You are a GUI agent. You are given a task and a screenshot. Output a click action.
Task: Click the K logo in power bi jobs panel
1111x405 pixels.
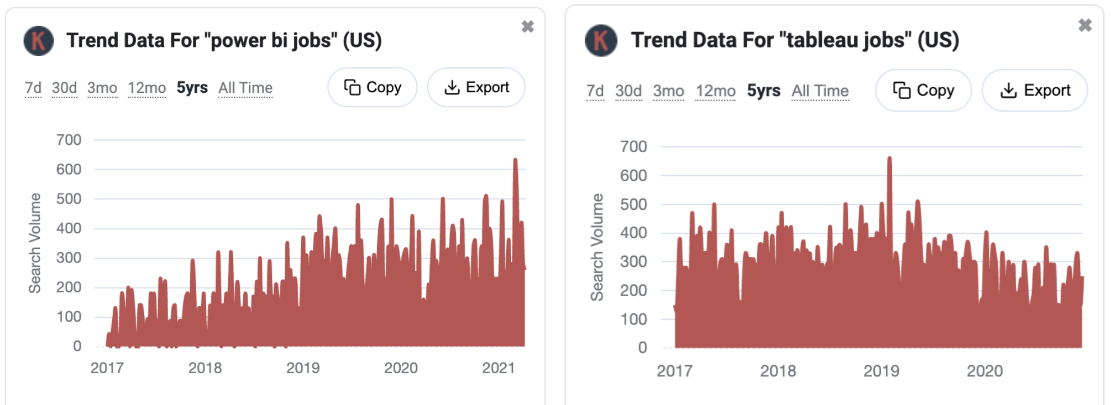point(39,41)
